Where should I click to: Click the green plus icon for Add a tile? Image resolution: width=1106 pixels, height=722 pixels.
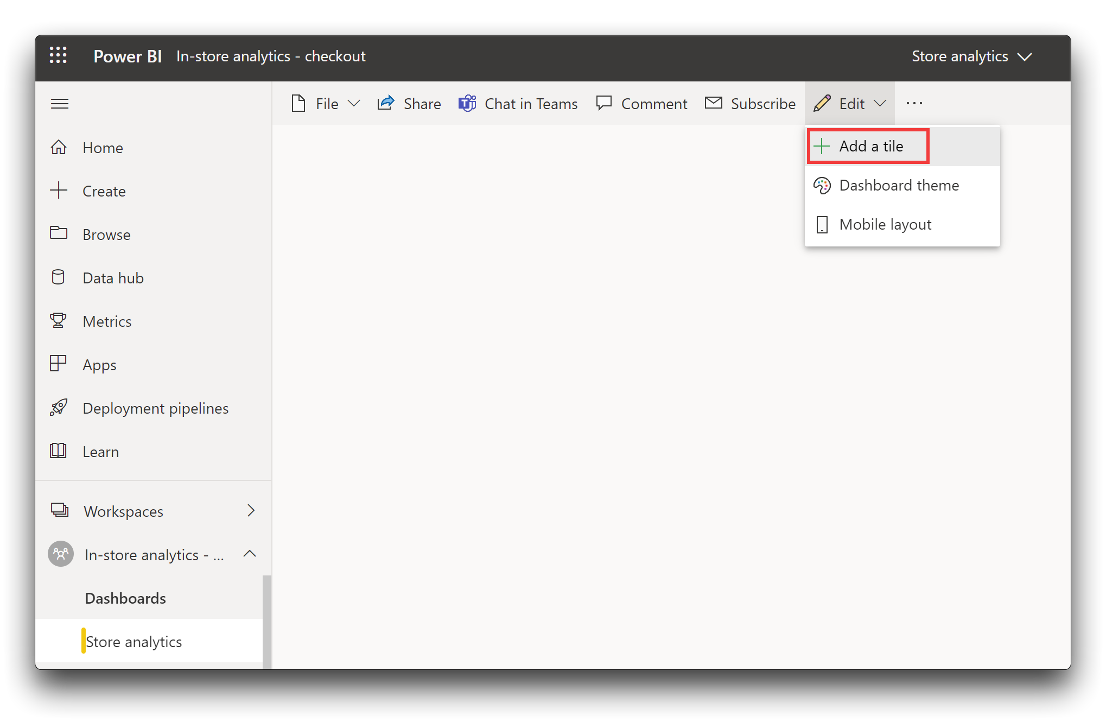[x=822, y=146]
